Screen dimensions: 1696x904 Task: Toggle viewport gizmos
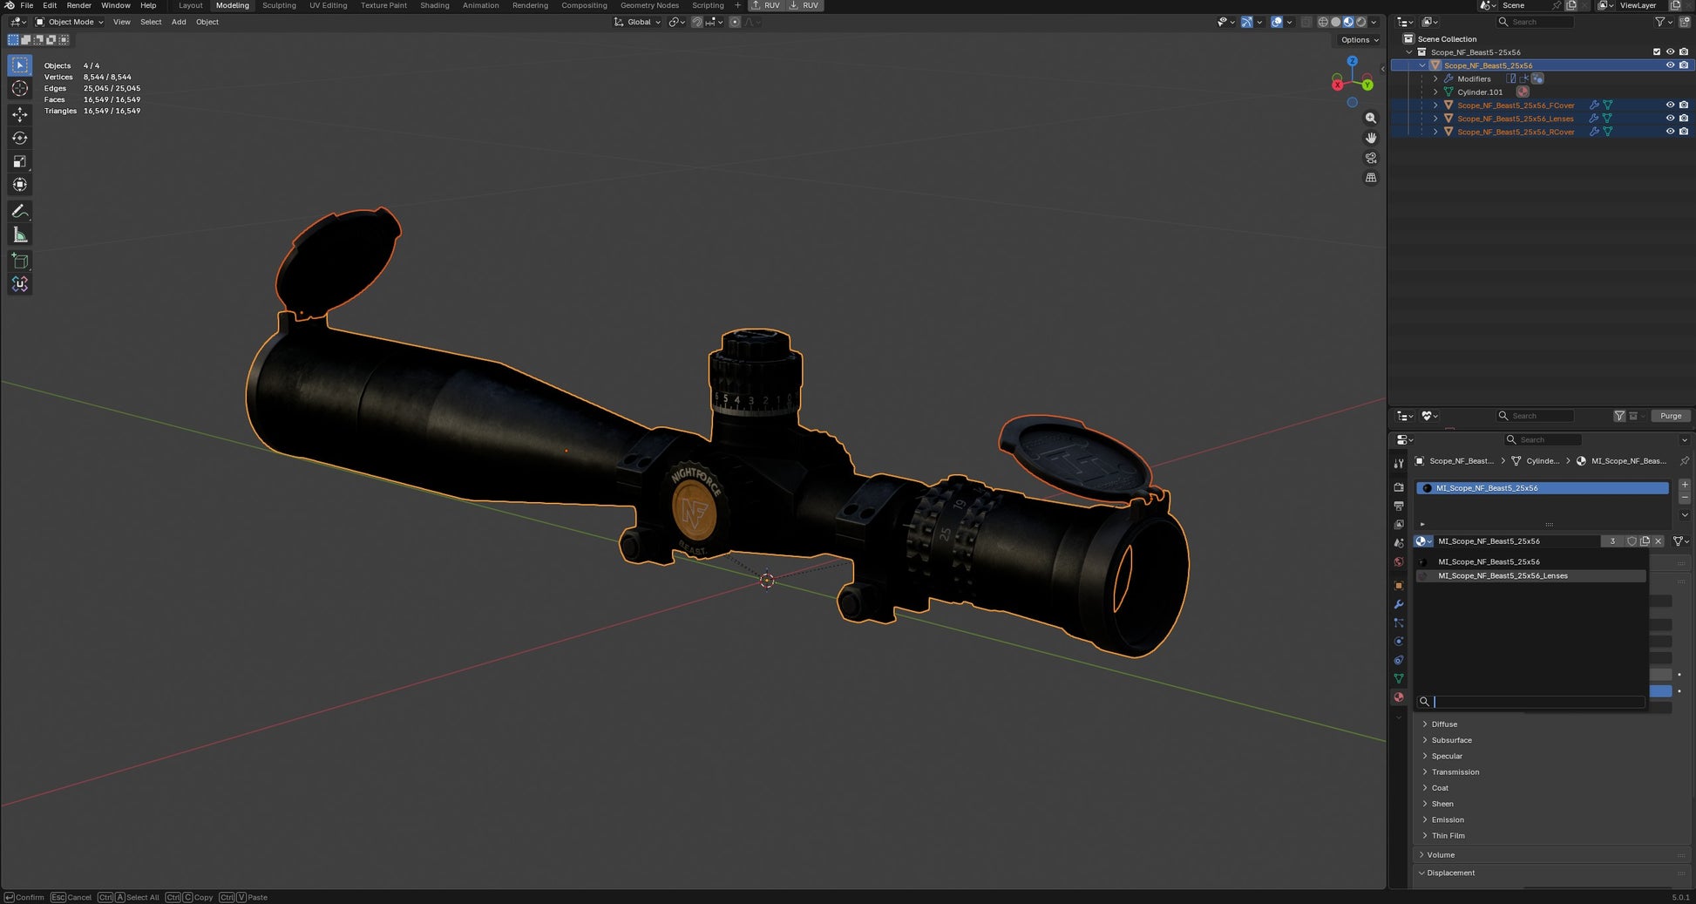point(1247,22)
